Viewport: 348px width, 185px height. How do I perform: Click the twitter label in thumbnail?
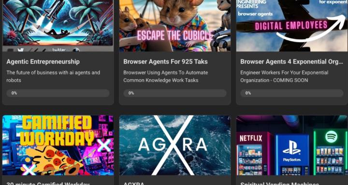[x=59, y=50]
